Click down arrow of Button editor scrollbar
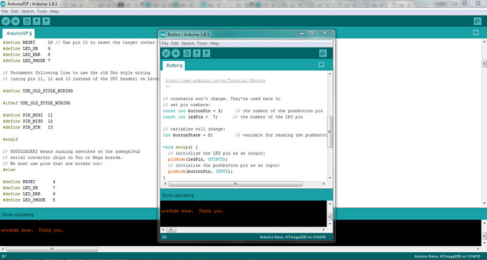Screen dimensions: 487x260 (330, 178)
